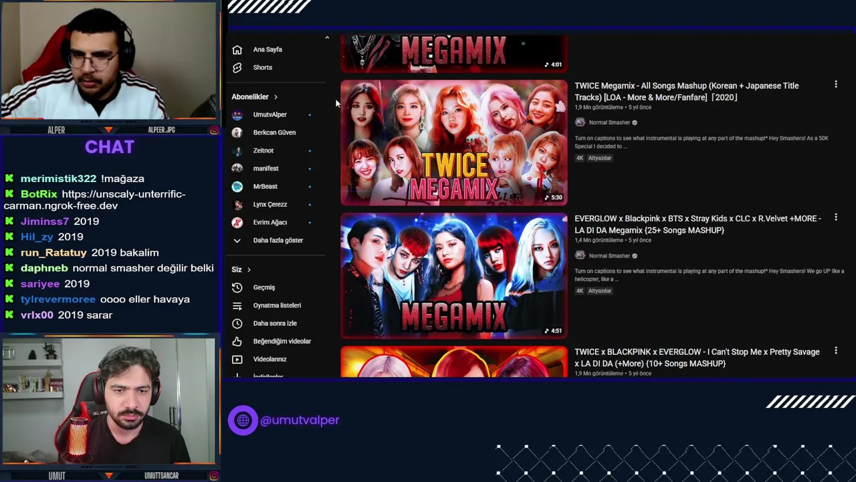Select Beğendiğim videolar menu item
This screenshot has width=856, height=482.
282,341
